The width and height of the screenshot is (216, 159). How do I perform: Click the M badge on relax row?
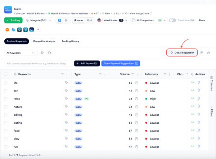86,99
